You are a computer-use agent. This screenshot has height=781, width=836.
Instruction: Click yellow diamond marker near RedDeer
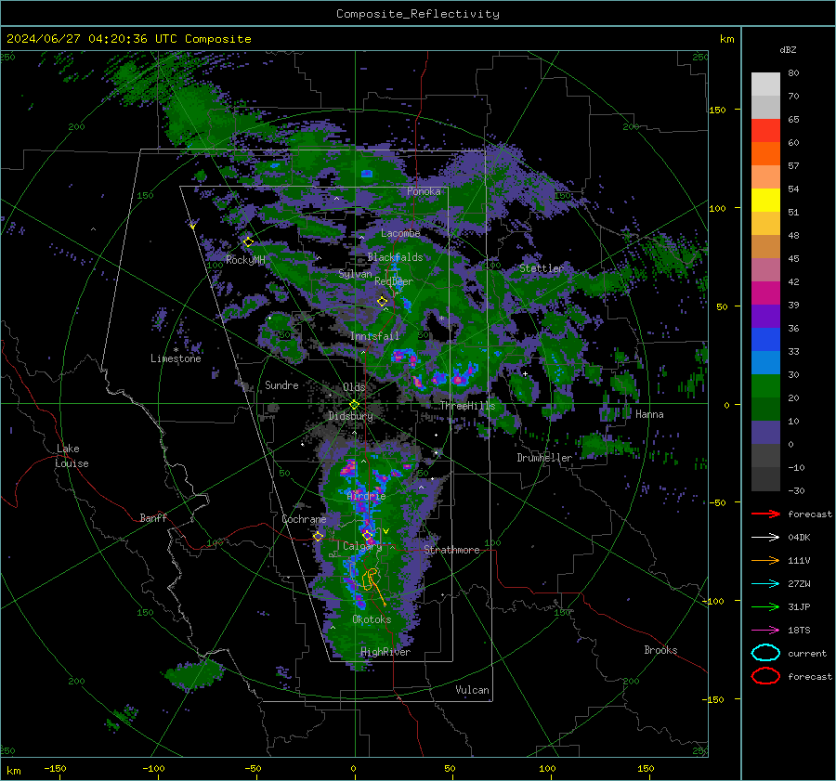[x=382, y=301]
